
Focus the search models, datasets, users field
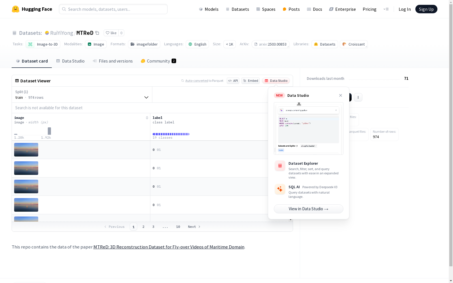(113, 9)
